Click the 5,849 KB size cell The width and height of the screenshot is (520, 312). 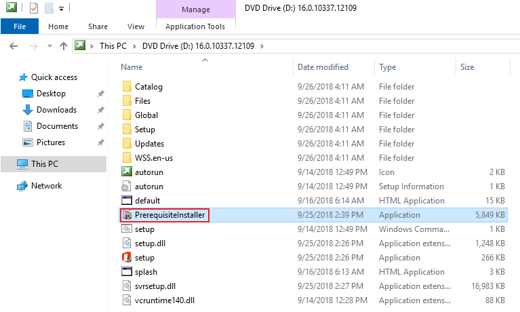point(489,215)
